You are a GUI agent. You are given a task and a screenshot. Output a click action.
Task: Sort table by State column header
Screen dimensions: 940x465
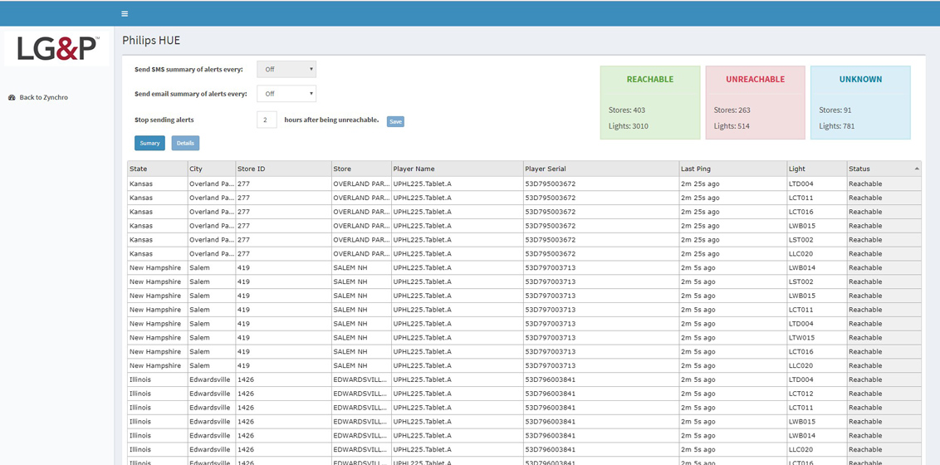tap(157, 169)
